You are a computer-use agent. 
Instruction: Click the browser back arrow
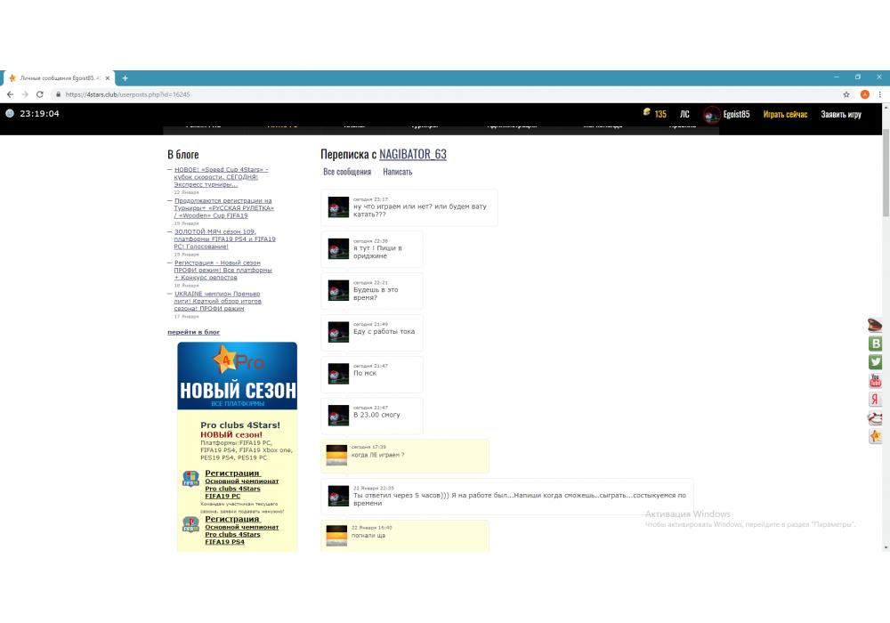(10, 94)
